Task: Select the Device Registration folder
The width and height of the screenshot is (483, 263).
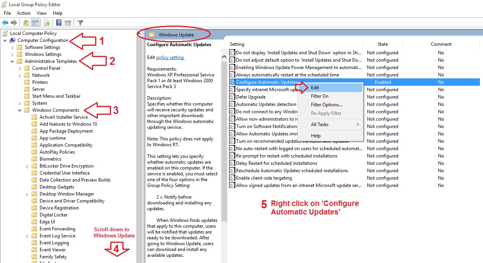Action: [59, 208]
